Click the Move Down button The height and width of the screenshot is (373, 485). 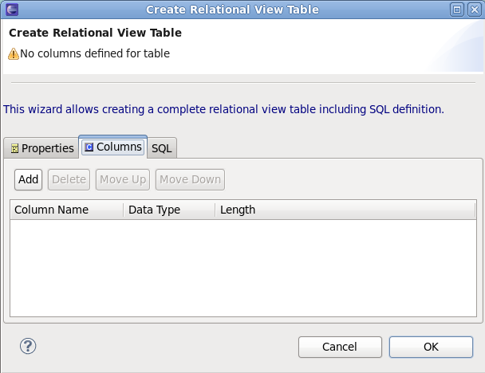tap(190, 179)
